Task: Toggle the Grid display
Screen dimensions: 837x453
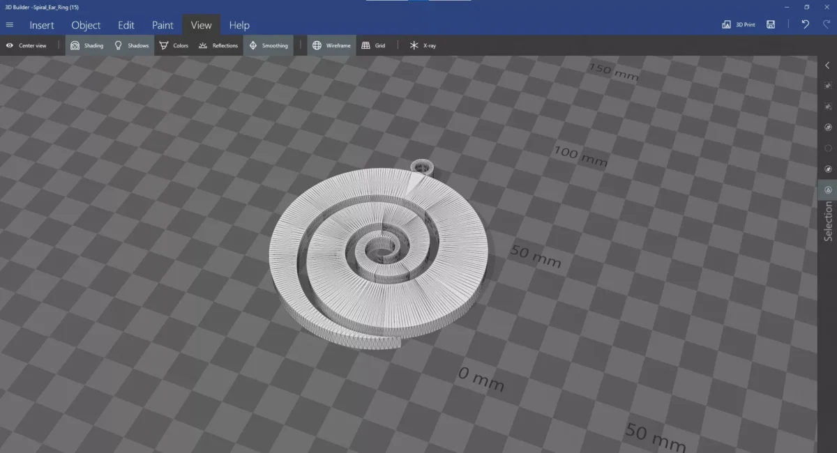Action: point(373,45)
